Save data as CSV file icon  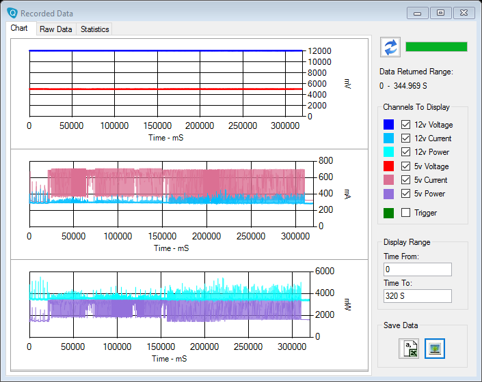pyautogui.click(x=409, y=349)
